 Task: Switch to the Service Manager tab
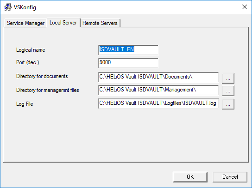coord(26,23)
